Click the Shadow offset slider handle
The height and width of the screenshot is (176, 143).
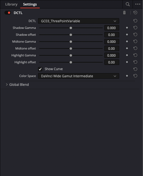(71, 35)
